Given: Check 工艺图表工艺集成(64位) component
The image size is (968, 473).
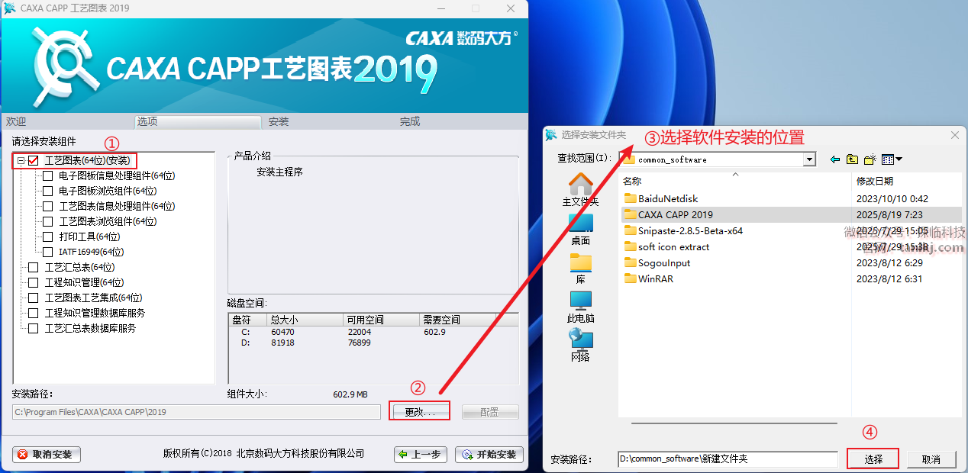Looking at the screenshot, I should pos(33,298).
